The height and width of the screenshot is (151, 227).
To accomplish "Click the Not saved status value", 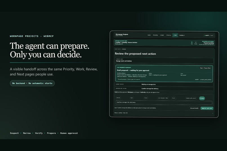I will 183,75.
